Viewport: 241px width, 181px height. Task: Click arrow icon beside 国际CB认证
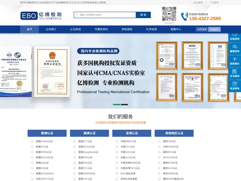pos(159,141)
